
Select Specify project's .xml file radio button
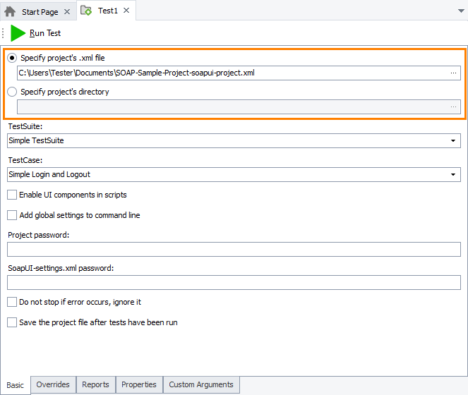pos(12,58)
